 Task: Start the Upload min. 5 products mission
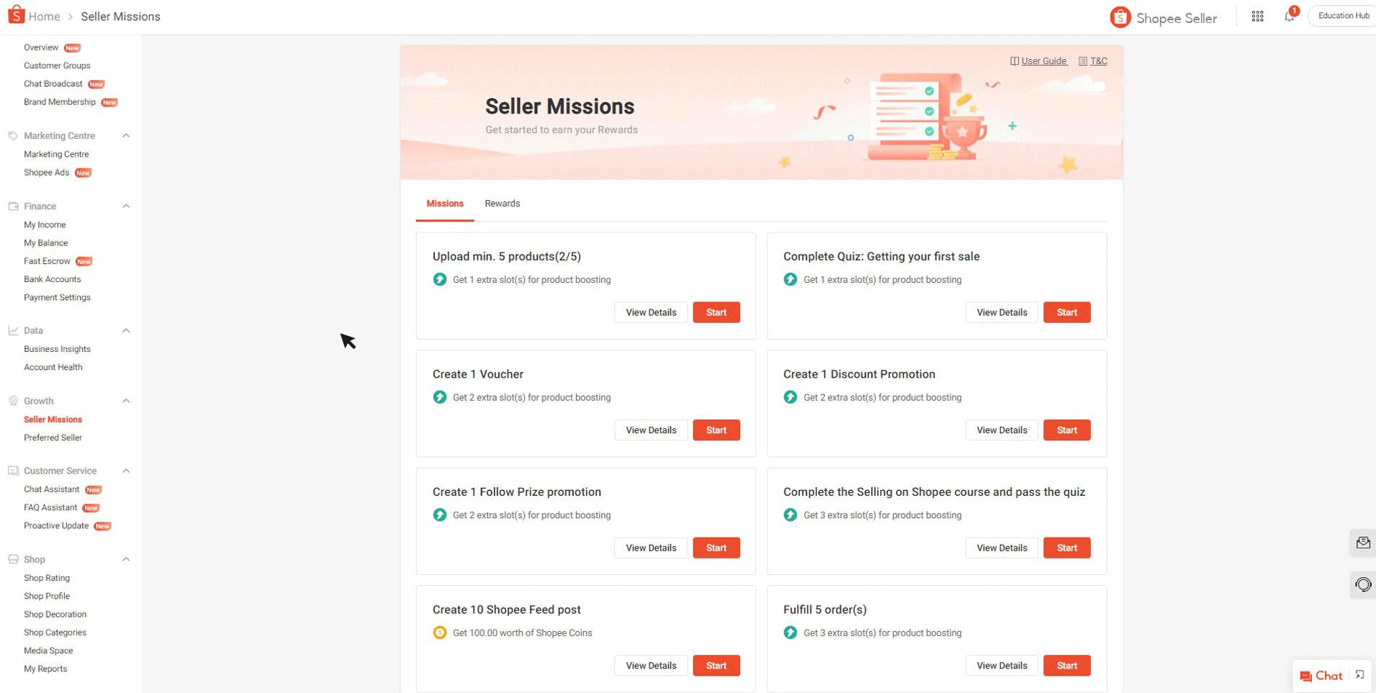pyautogui.click(x=716, y=312)
